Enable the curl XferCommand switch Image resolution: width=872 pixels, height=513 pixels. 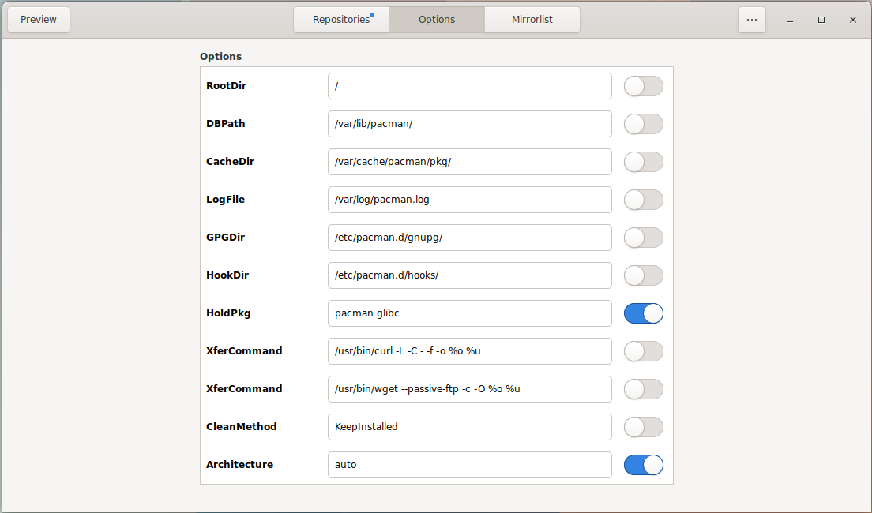644,351
